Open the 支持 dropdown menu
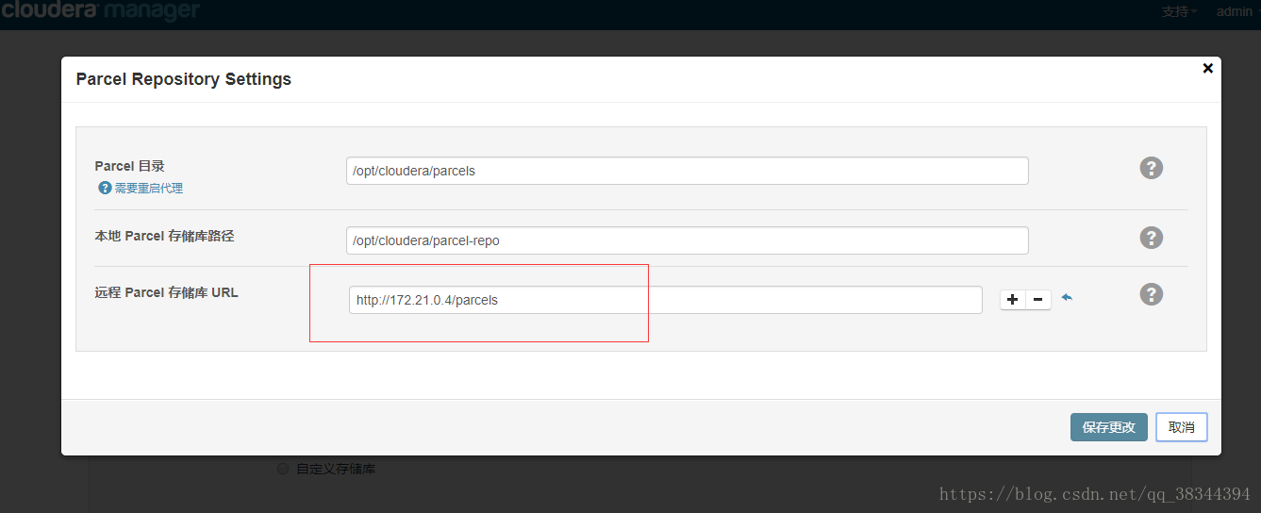Screen dimensions: 1261x513 [x=1179, y=11]
